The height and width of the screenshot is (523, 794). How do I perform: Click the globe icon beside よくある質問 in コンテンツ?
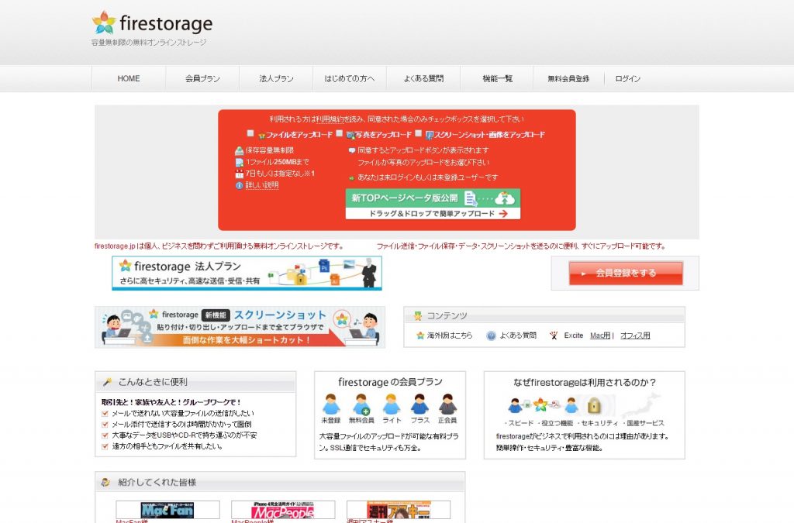click(491, 335)
